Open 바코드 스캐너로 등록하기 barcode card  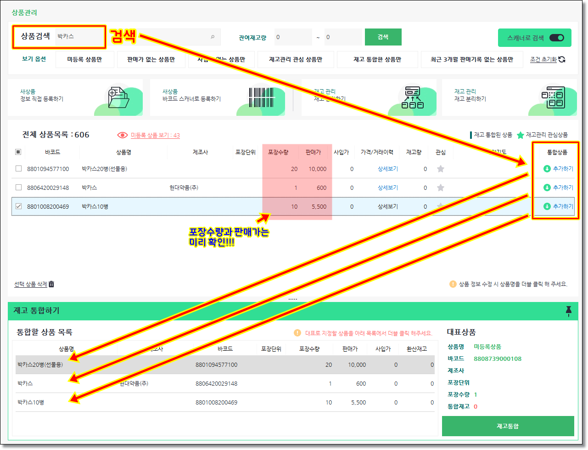click(261, 98)
